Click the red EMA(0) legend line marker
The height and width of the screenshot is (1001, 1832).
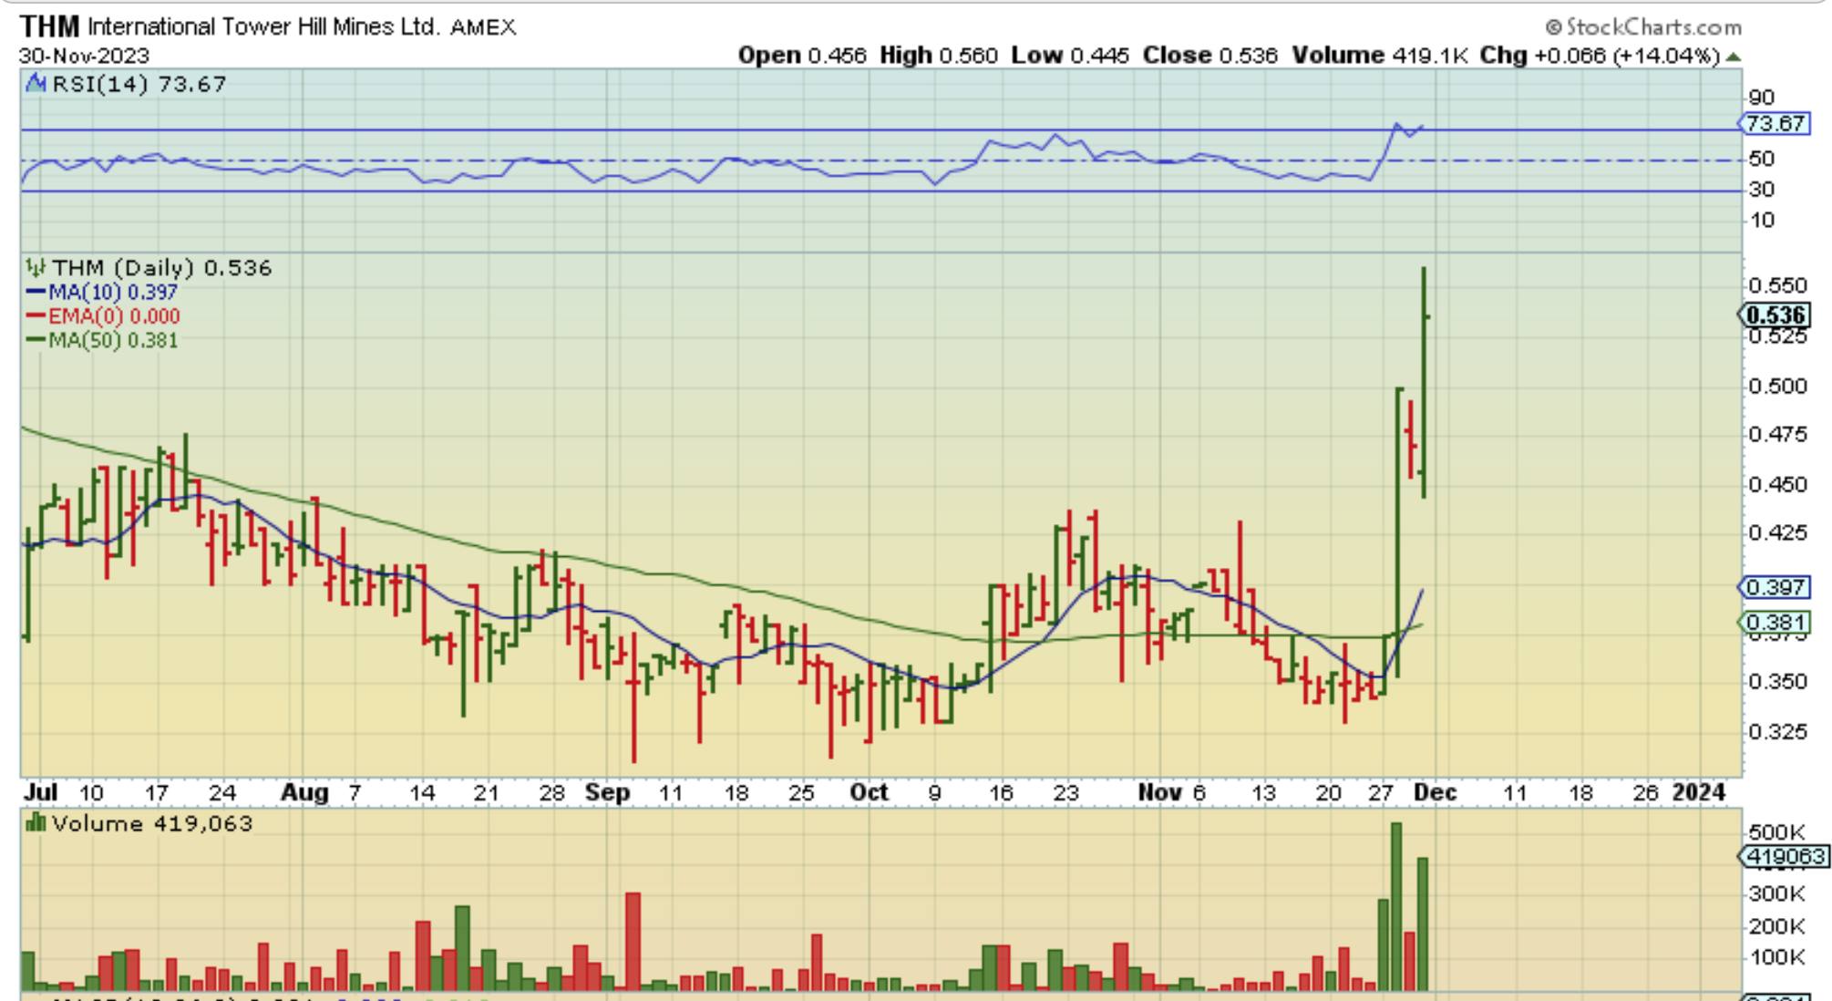[x=36, y=316]
